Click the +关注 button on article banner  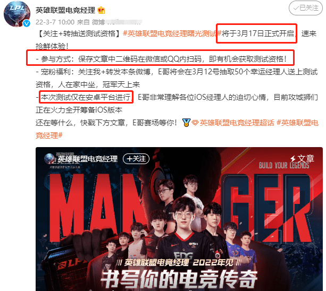tap(136, 159)
